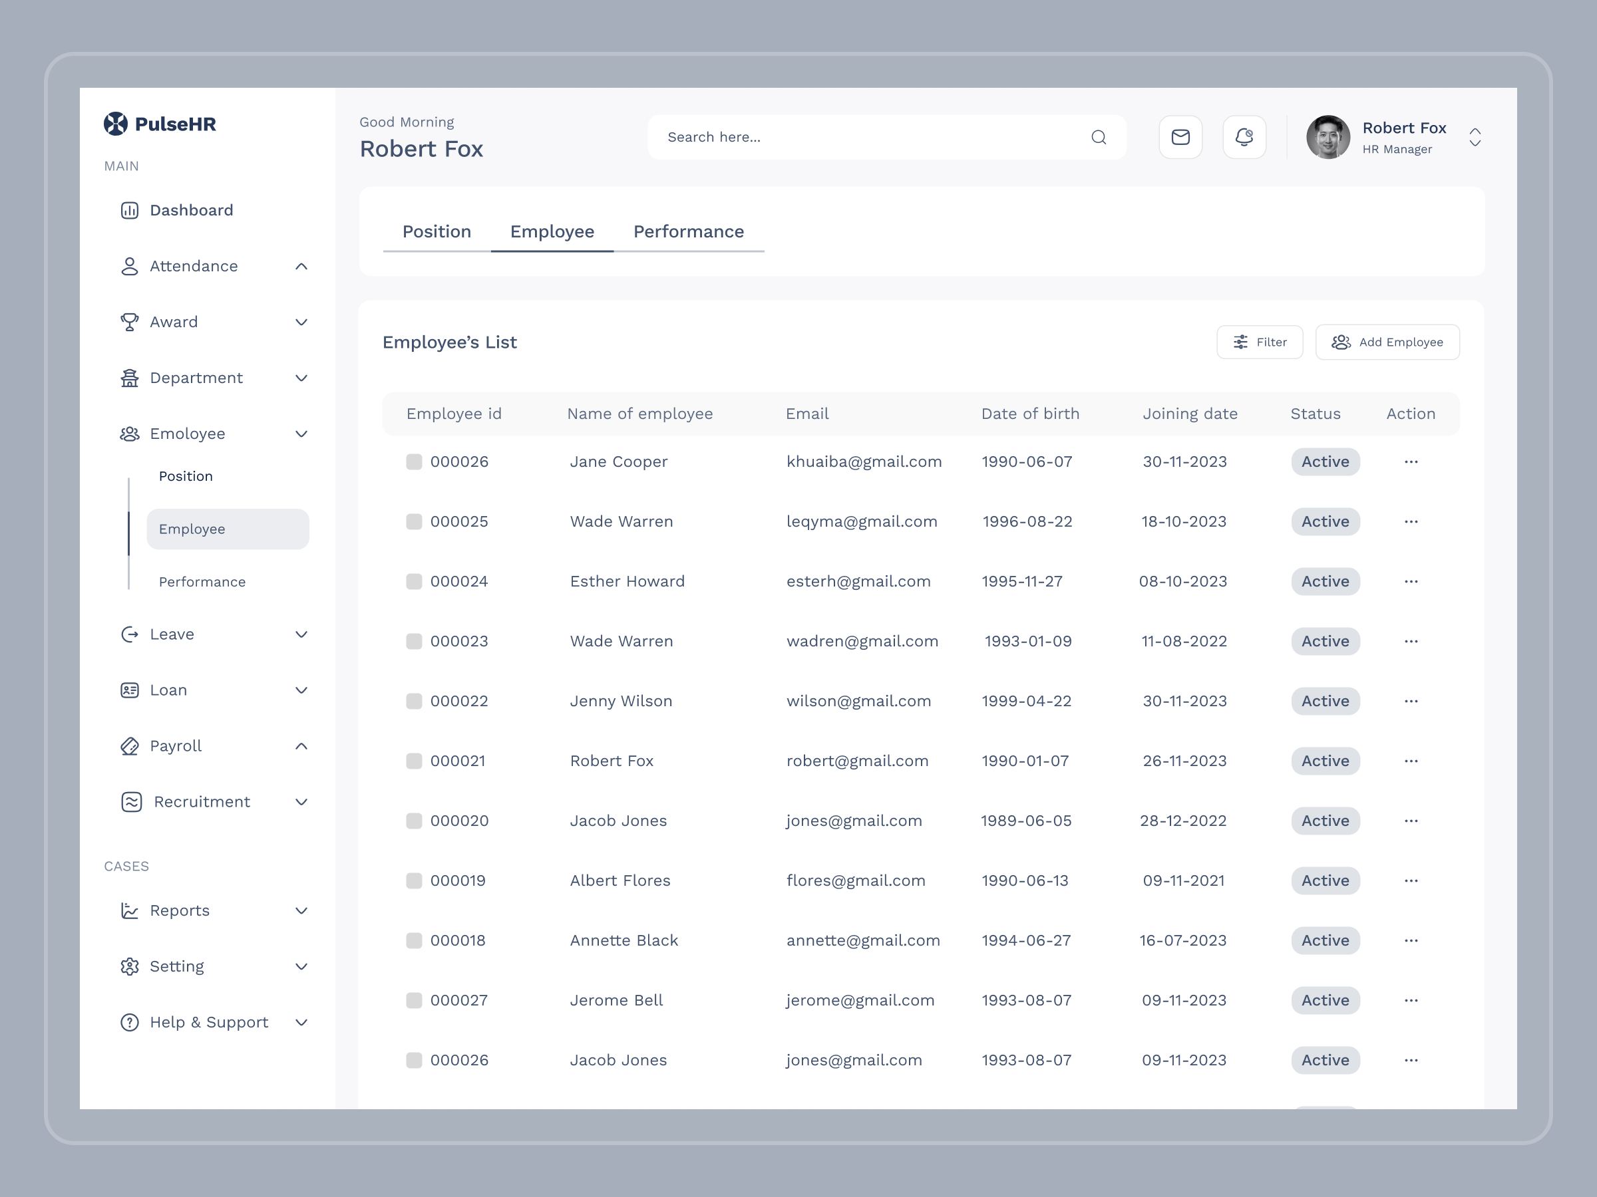Click the search magnifier icon

[x=1099, y=137]
